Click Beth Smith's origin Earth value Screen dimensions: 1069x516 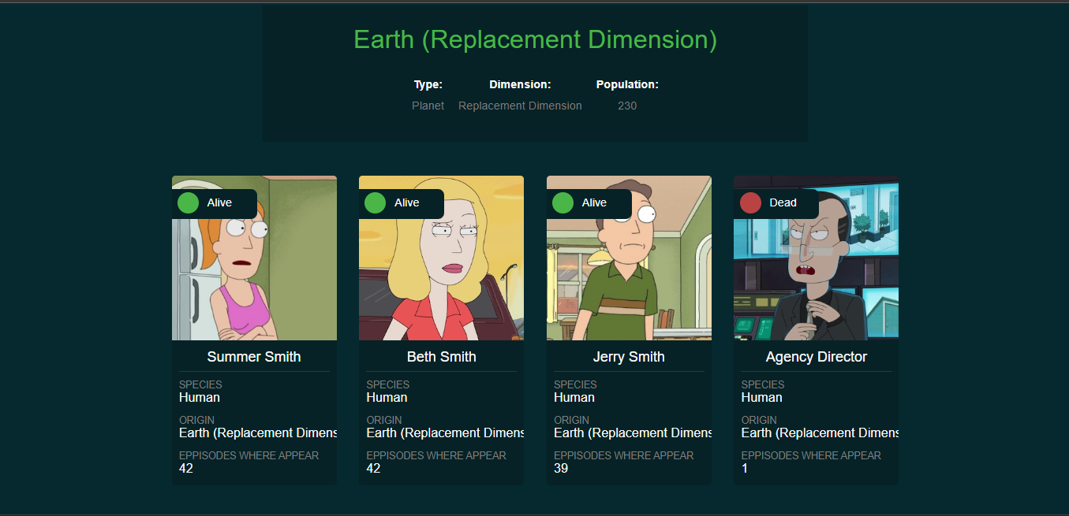(445, 433)
